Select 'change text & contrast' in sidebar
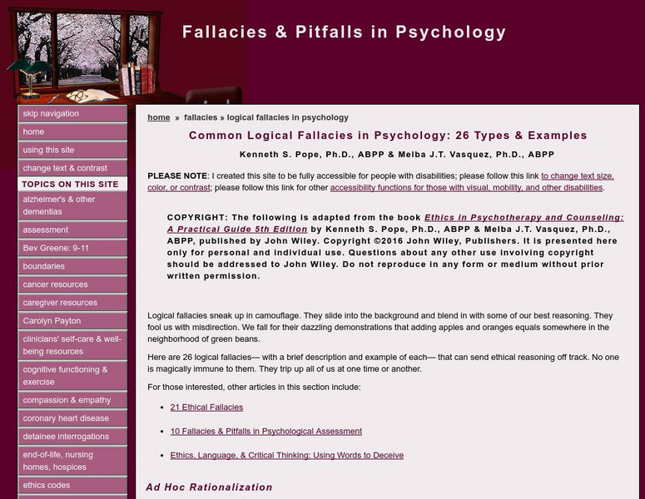The width and height of the screenshot is (645, 499). click(72, 168)
